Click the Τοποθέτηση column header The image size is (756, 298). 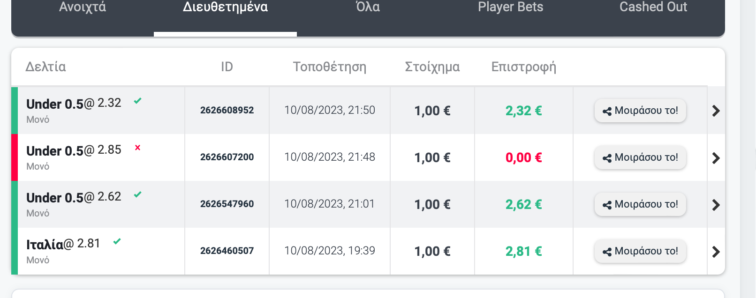330,67
